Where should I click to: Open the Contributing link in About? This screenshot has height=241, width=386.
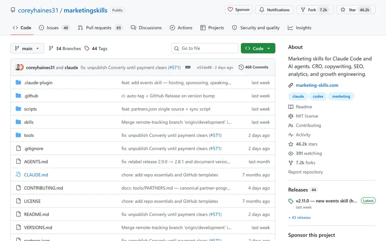(304, 125)
